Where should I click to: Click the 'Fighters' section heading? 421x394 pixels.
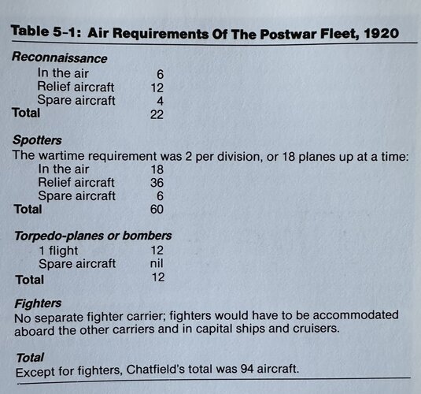pyautogui.click(x=38, y=303)
